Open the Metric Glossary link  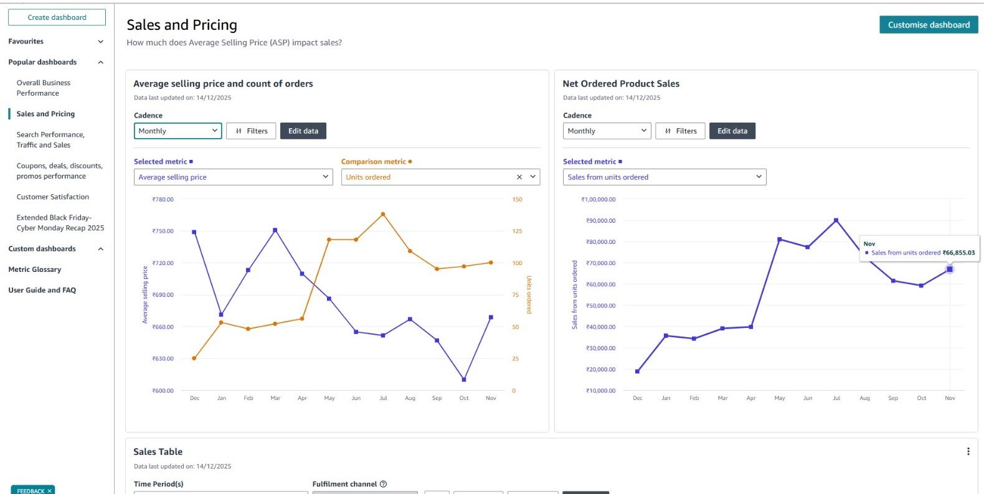[x=35, y=269]
